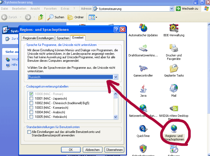The height and width of the screenshot is (156, 210).
Task: Open the Datei menu
Action: [5, 9]
